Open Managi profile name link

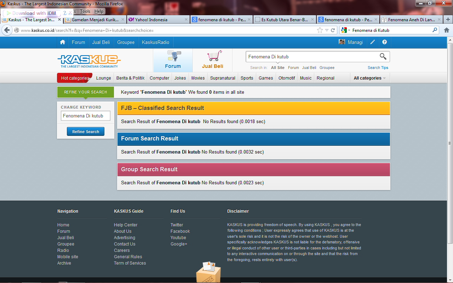click(355, 42)
